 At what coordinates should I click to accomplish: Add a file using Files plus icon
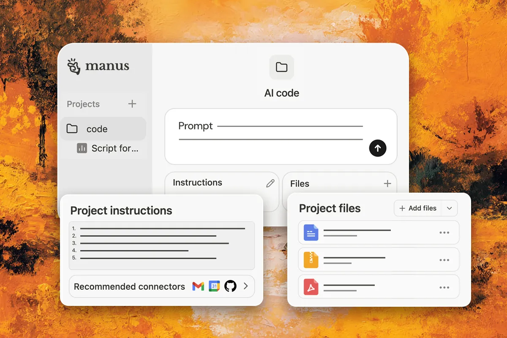pos(387,183)
